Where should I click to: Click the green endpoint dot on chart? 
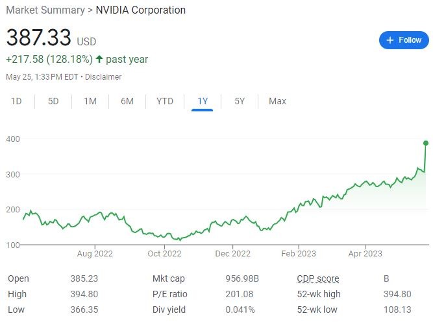pos(426,143)
